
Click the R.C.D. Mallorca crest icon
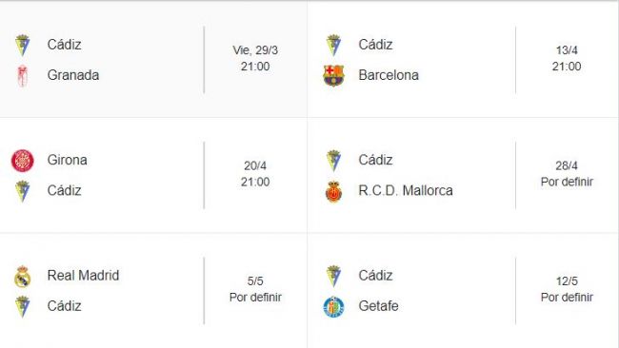334,191
